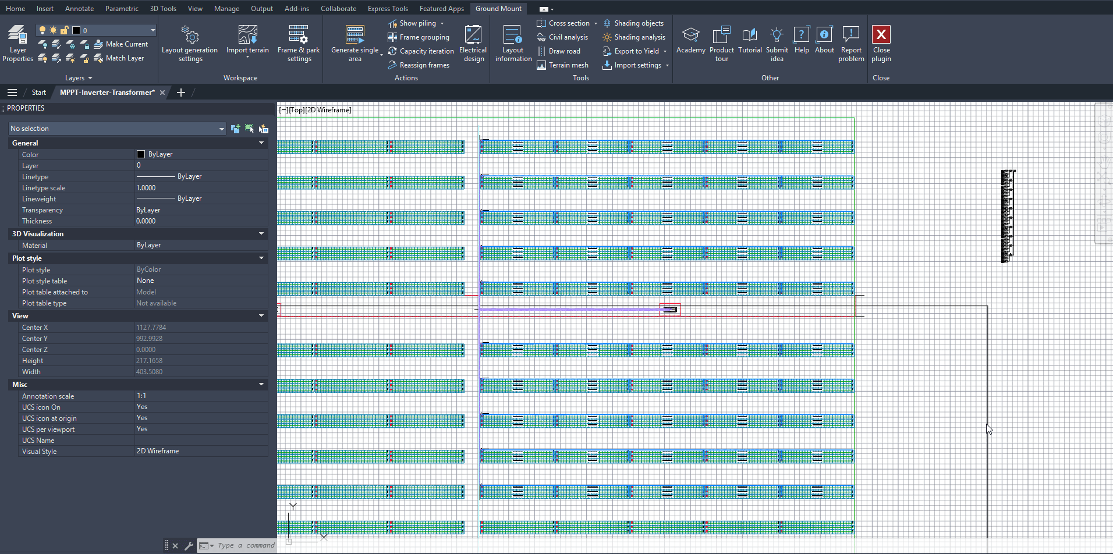
Task: Click the ByLayer color swatch
Action: pyautogui.click(x=140, y=154)
